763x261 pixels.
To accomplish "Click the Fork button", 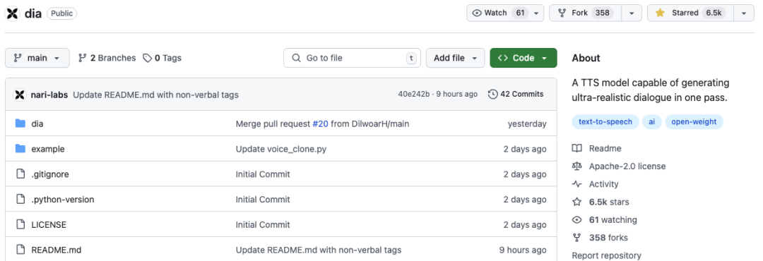I will 586,13.
